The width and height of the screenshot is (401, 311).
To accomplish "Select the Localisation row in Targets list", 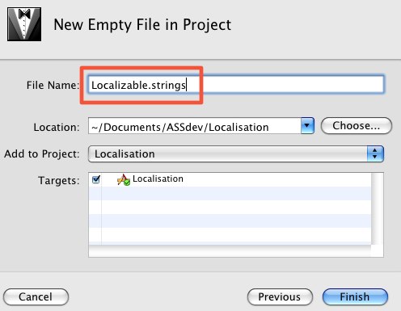I will [230, 179].
